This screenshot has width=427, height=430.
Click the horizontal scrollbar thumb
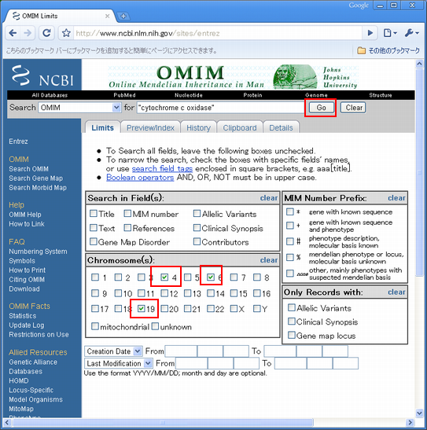pos(163,423)
